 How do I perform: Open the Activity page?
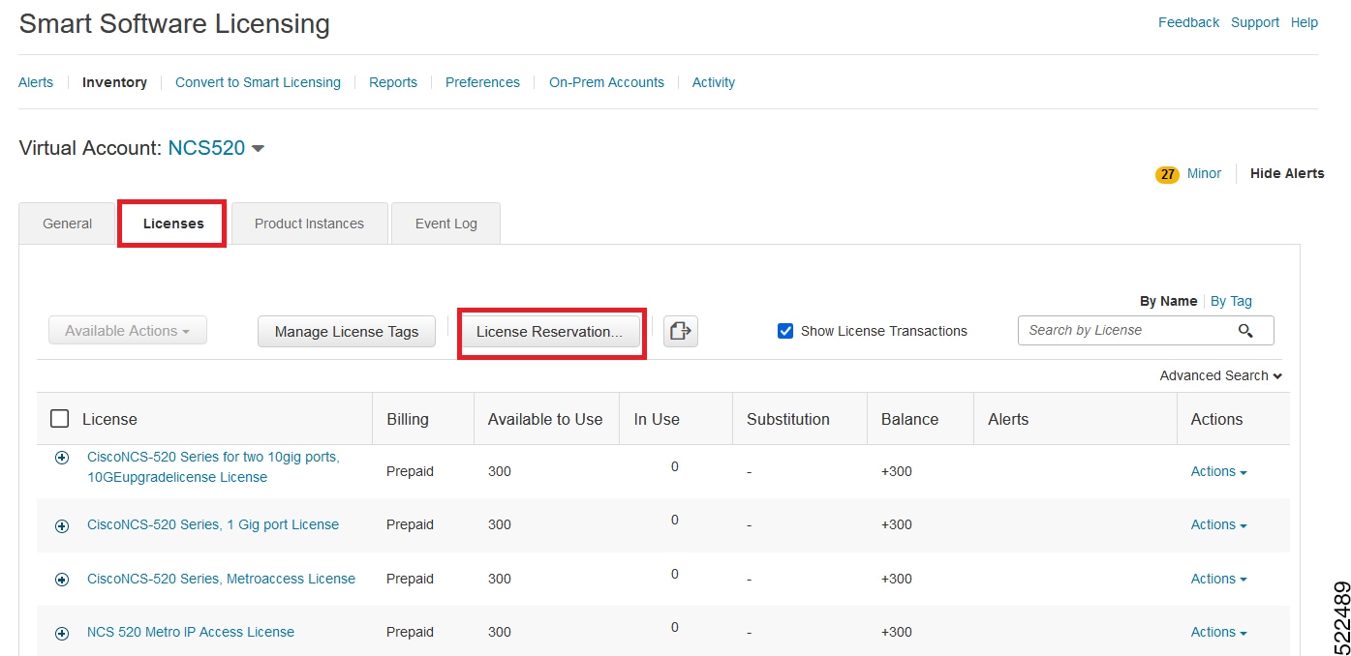[714, 82]
